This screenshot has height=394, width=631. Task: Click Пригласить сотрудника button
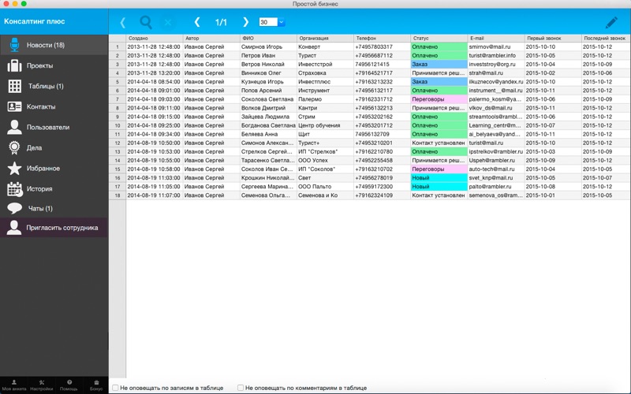click(54, 228)
